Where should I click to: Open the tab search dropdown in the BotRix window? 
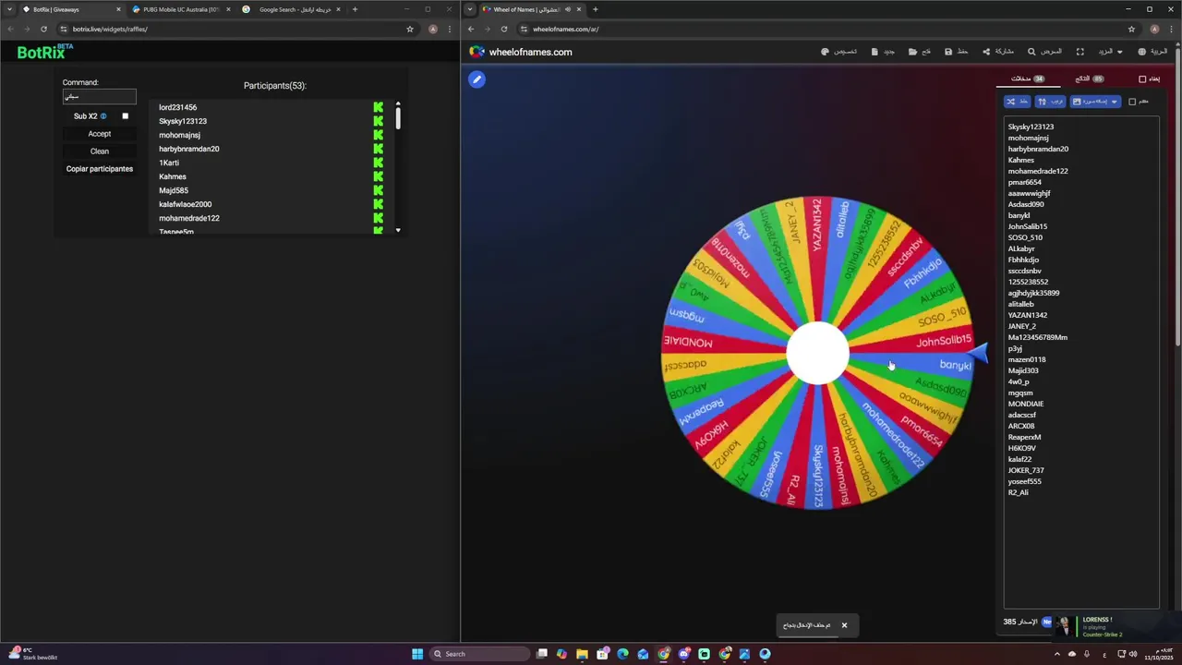click(x=9, y=9)
